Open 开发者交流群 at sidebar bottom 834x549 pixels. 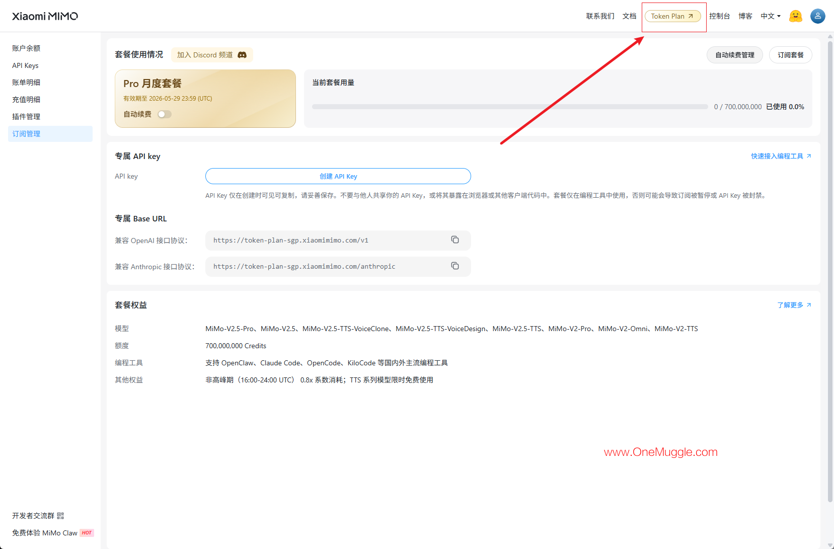(x=38, y=516)
